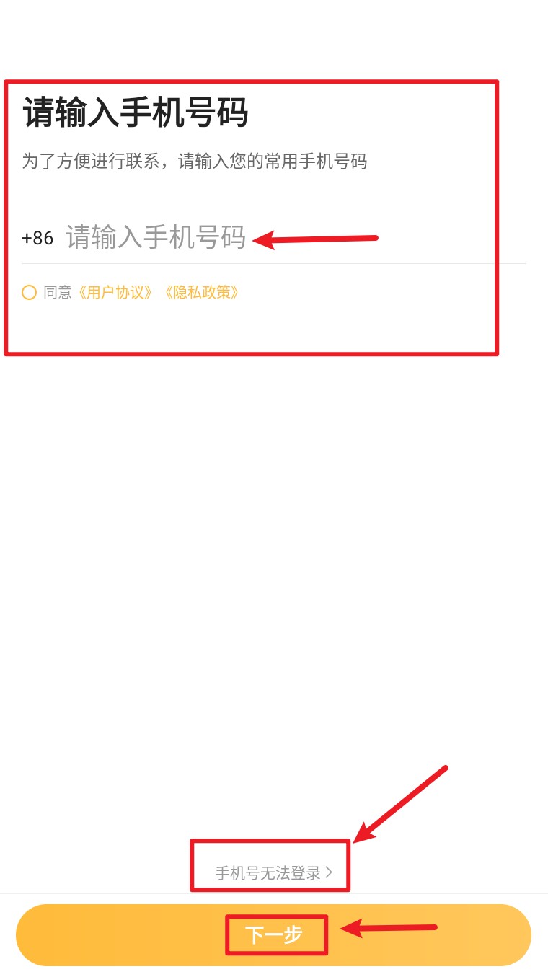Click the orange button area left of 下一步
This screenshot has width=548, height=977.
tap(120, 935)
